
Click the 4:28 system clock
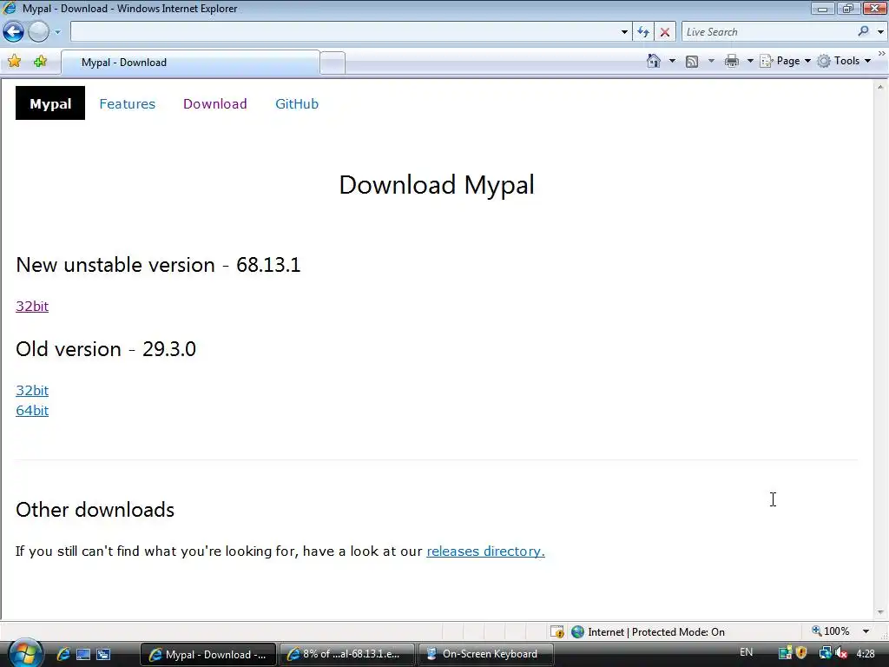point(866,653)
